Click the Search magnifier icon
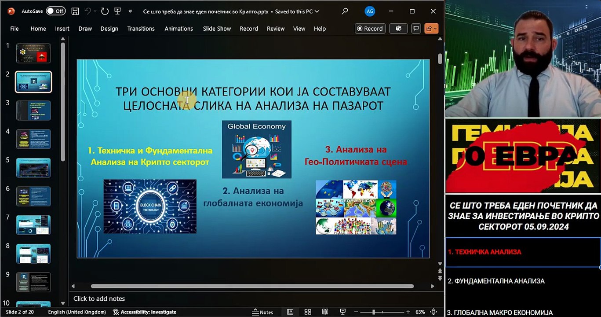Viewport: 601px width, 317px height. [345, 11]
